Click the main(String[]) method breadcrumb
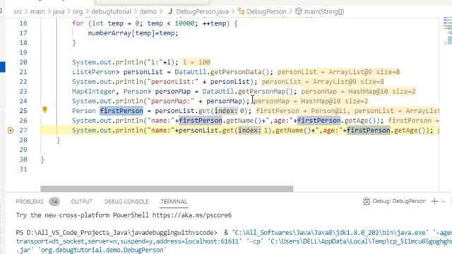Screen dimensions: 452x254 324,11
